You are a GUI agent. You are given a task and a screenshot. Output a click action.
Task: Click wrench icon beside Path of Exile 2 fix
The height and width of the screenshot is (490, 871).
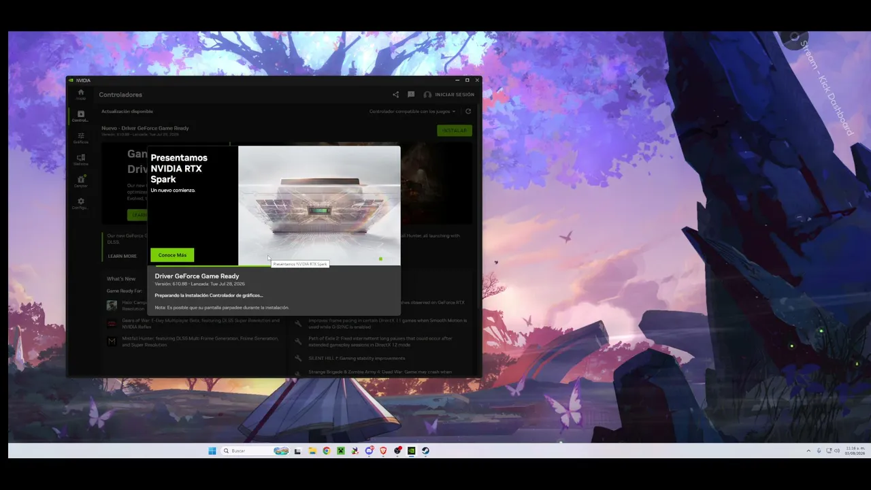click(298, 340)
